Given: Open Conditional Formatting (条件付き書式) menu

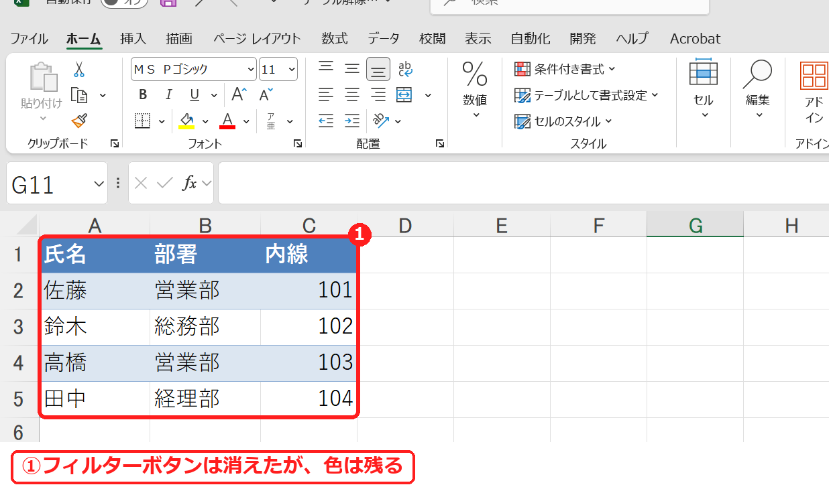Looking at the screenshot, I should (565, 69).
